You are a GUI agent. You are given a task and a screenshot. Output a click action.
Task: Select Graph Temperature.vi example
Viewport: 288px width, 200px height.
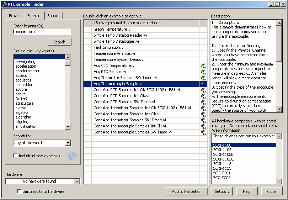coord(112,29)
